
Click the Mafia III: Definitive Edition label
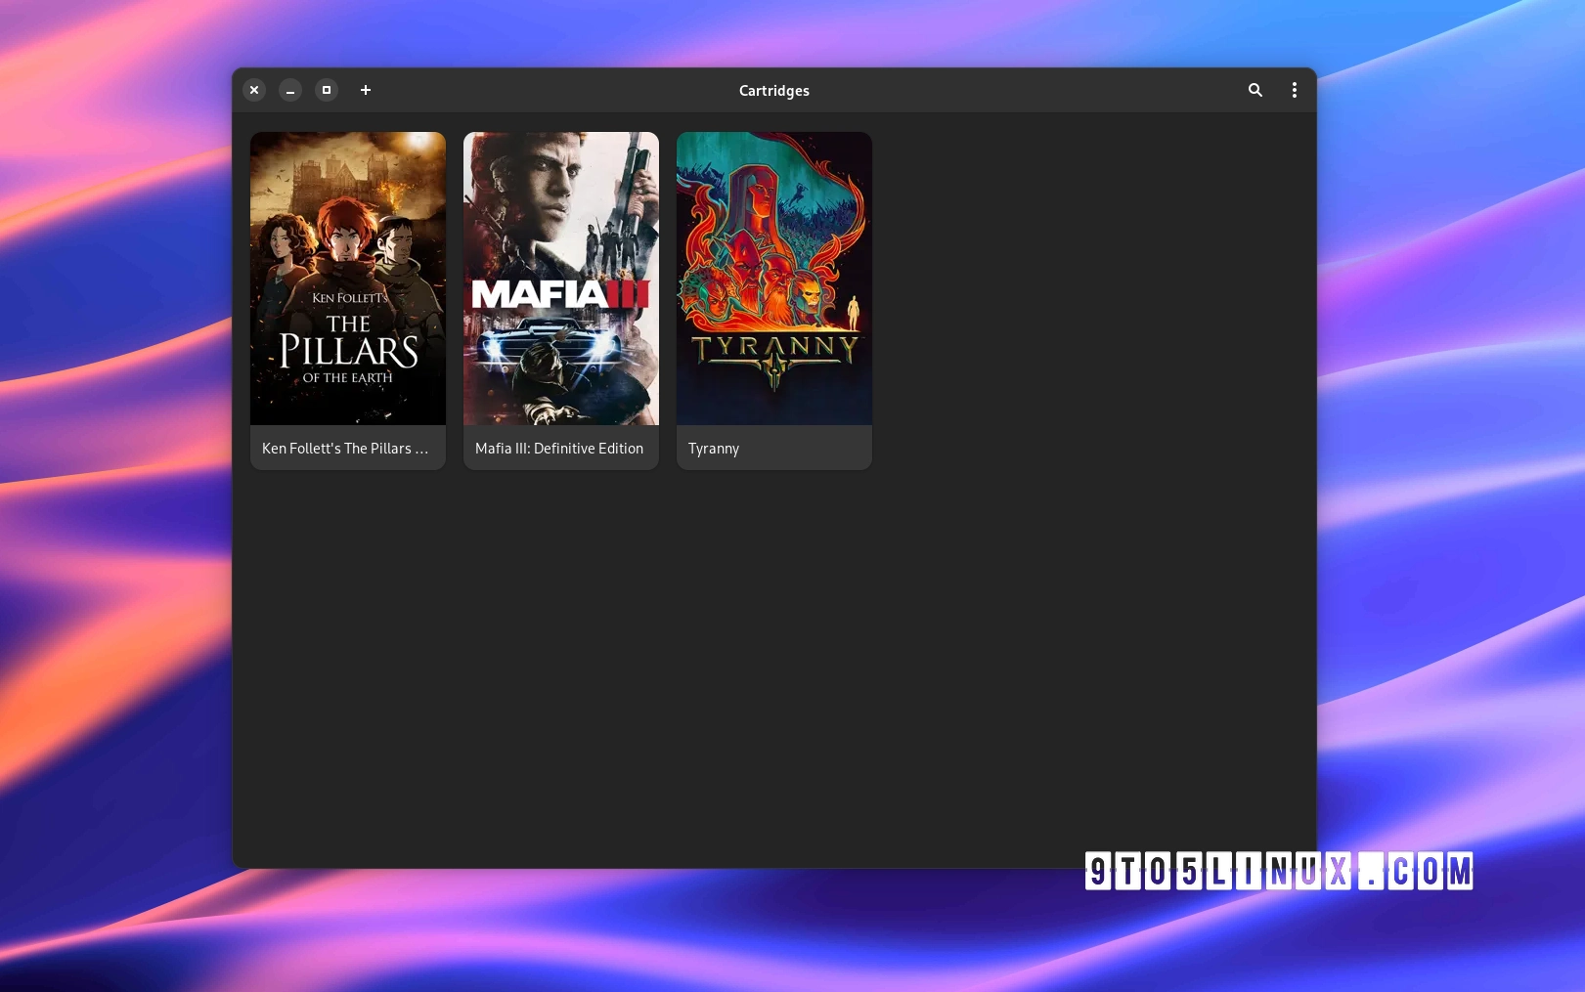pyautogui.click(x=558, y=448)
